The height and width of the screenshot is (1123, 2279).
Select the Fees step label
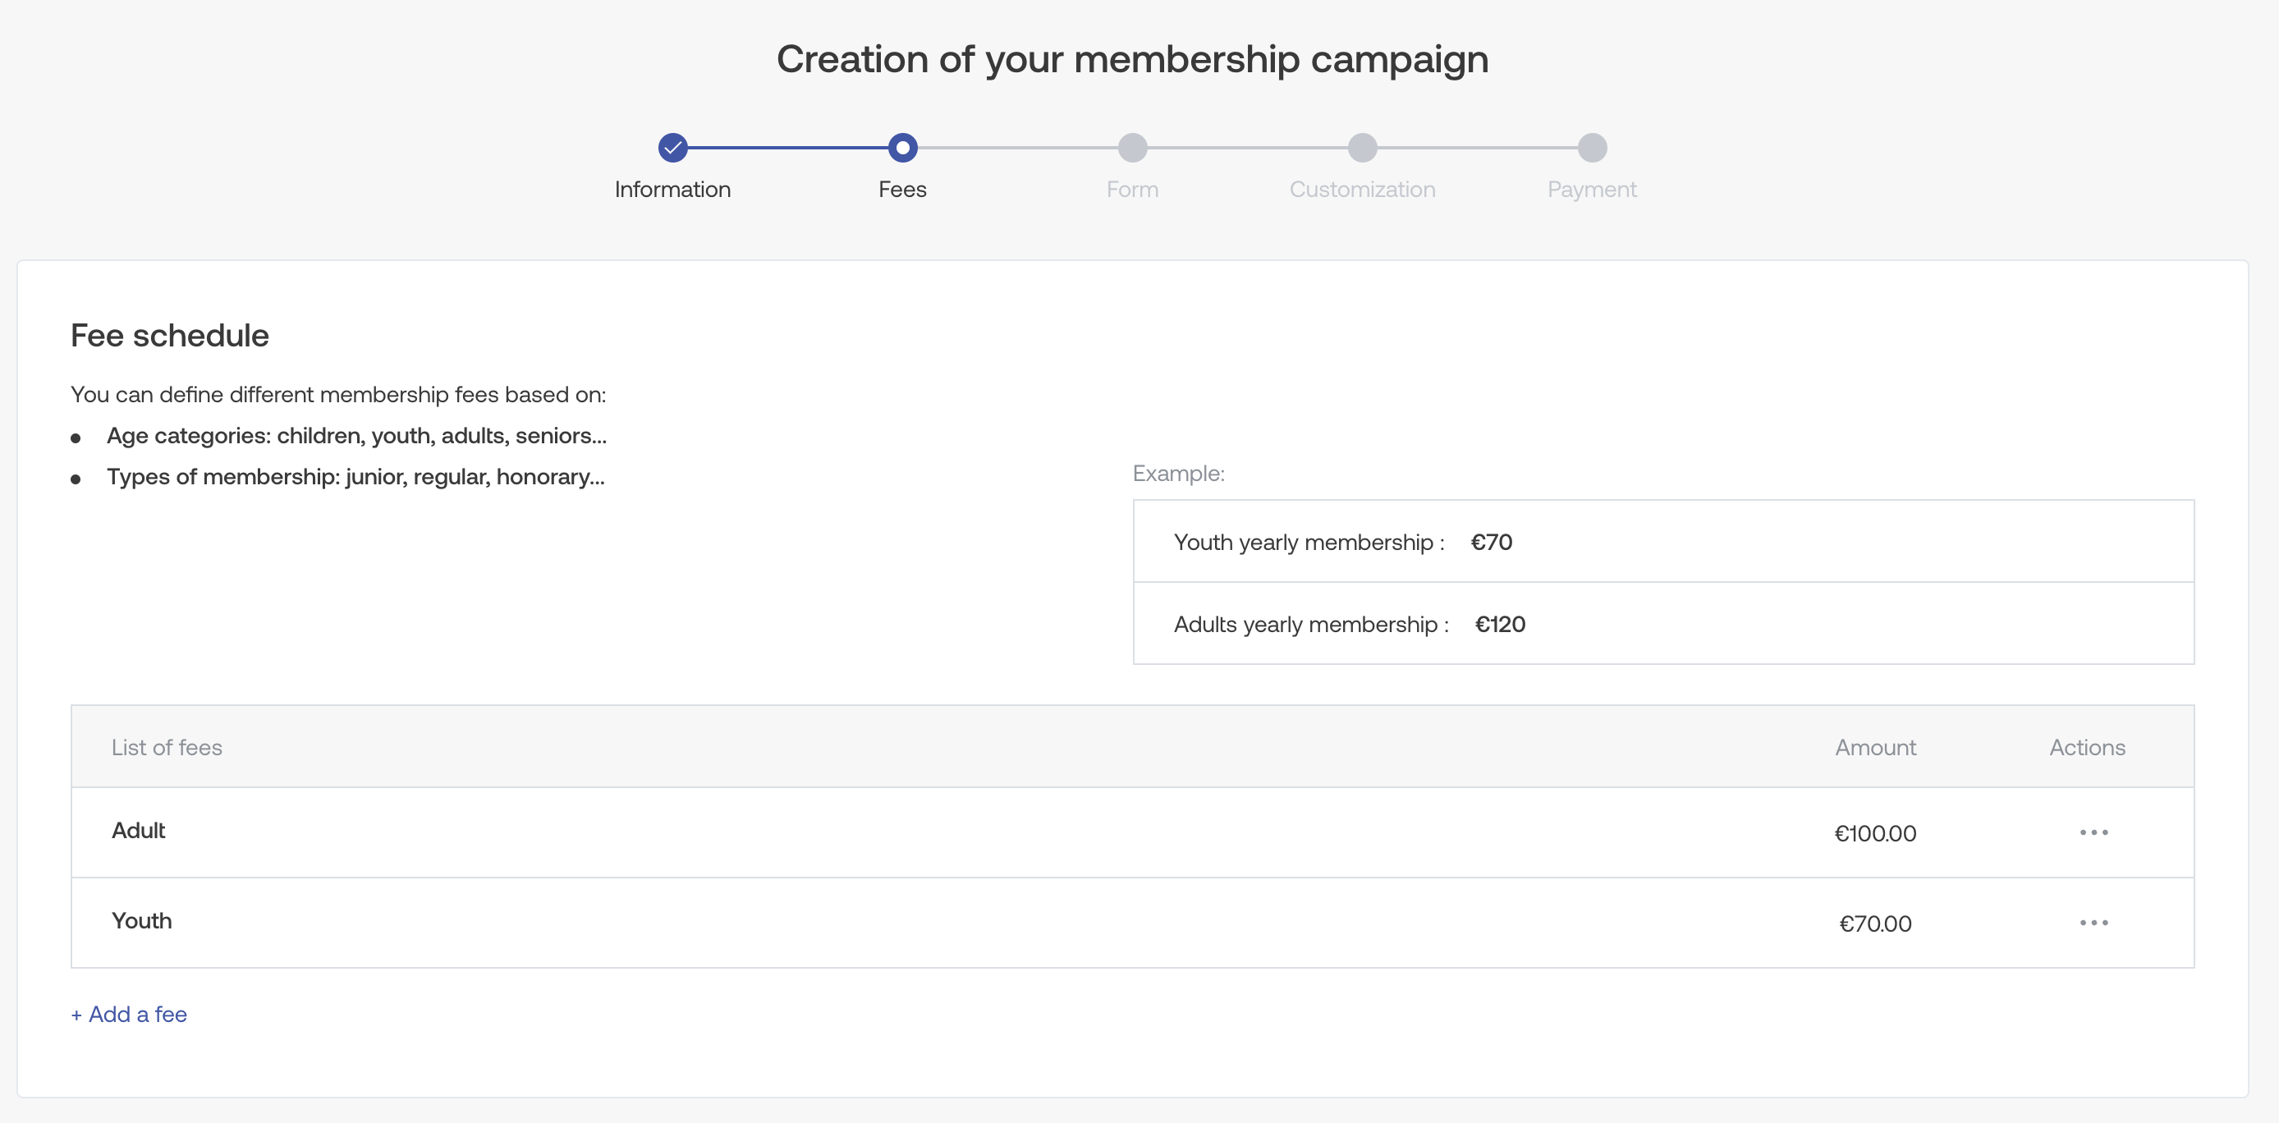[902, 190]
